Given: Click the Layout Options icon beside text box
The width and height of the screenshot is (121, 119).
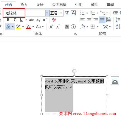Looking at the screenshot, I should tap(115, 81).
